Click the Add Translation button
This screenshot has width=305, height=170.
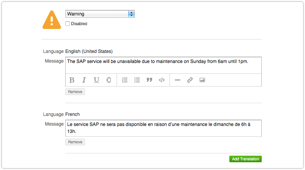click(246, 159)
